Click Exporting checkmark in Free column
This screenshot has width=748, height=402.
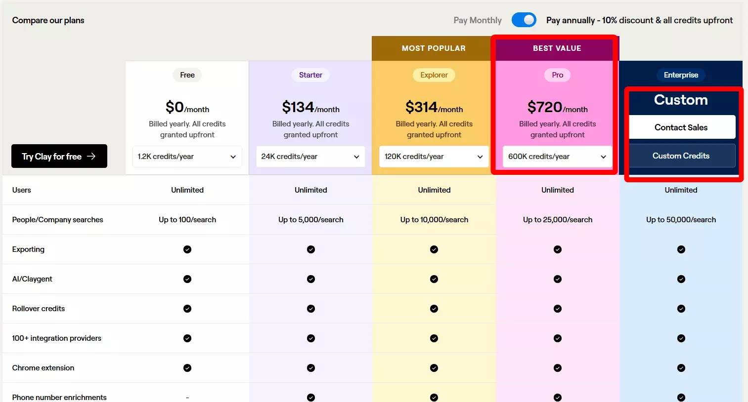pyautogui.click(x=187, y=249)
